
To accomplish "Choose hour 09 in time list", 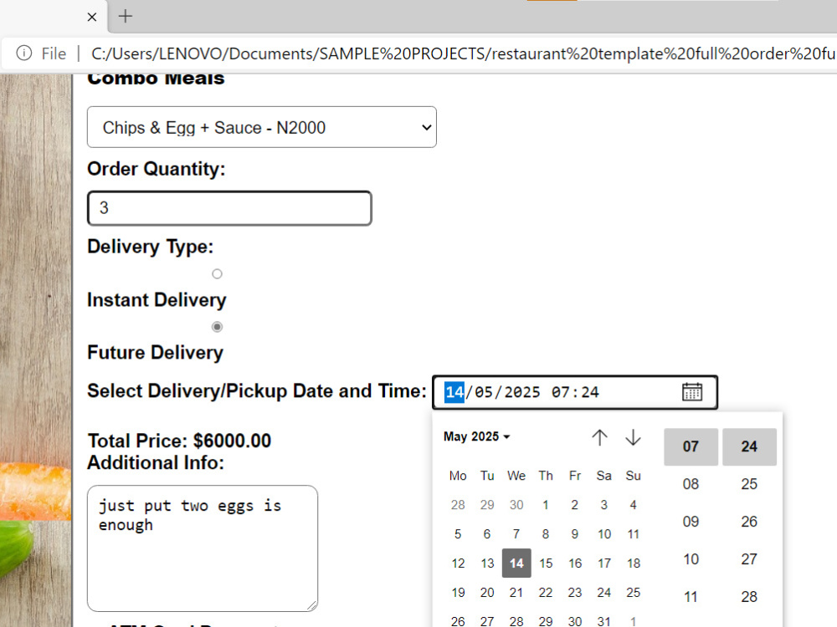I will [x=691, y=522].
